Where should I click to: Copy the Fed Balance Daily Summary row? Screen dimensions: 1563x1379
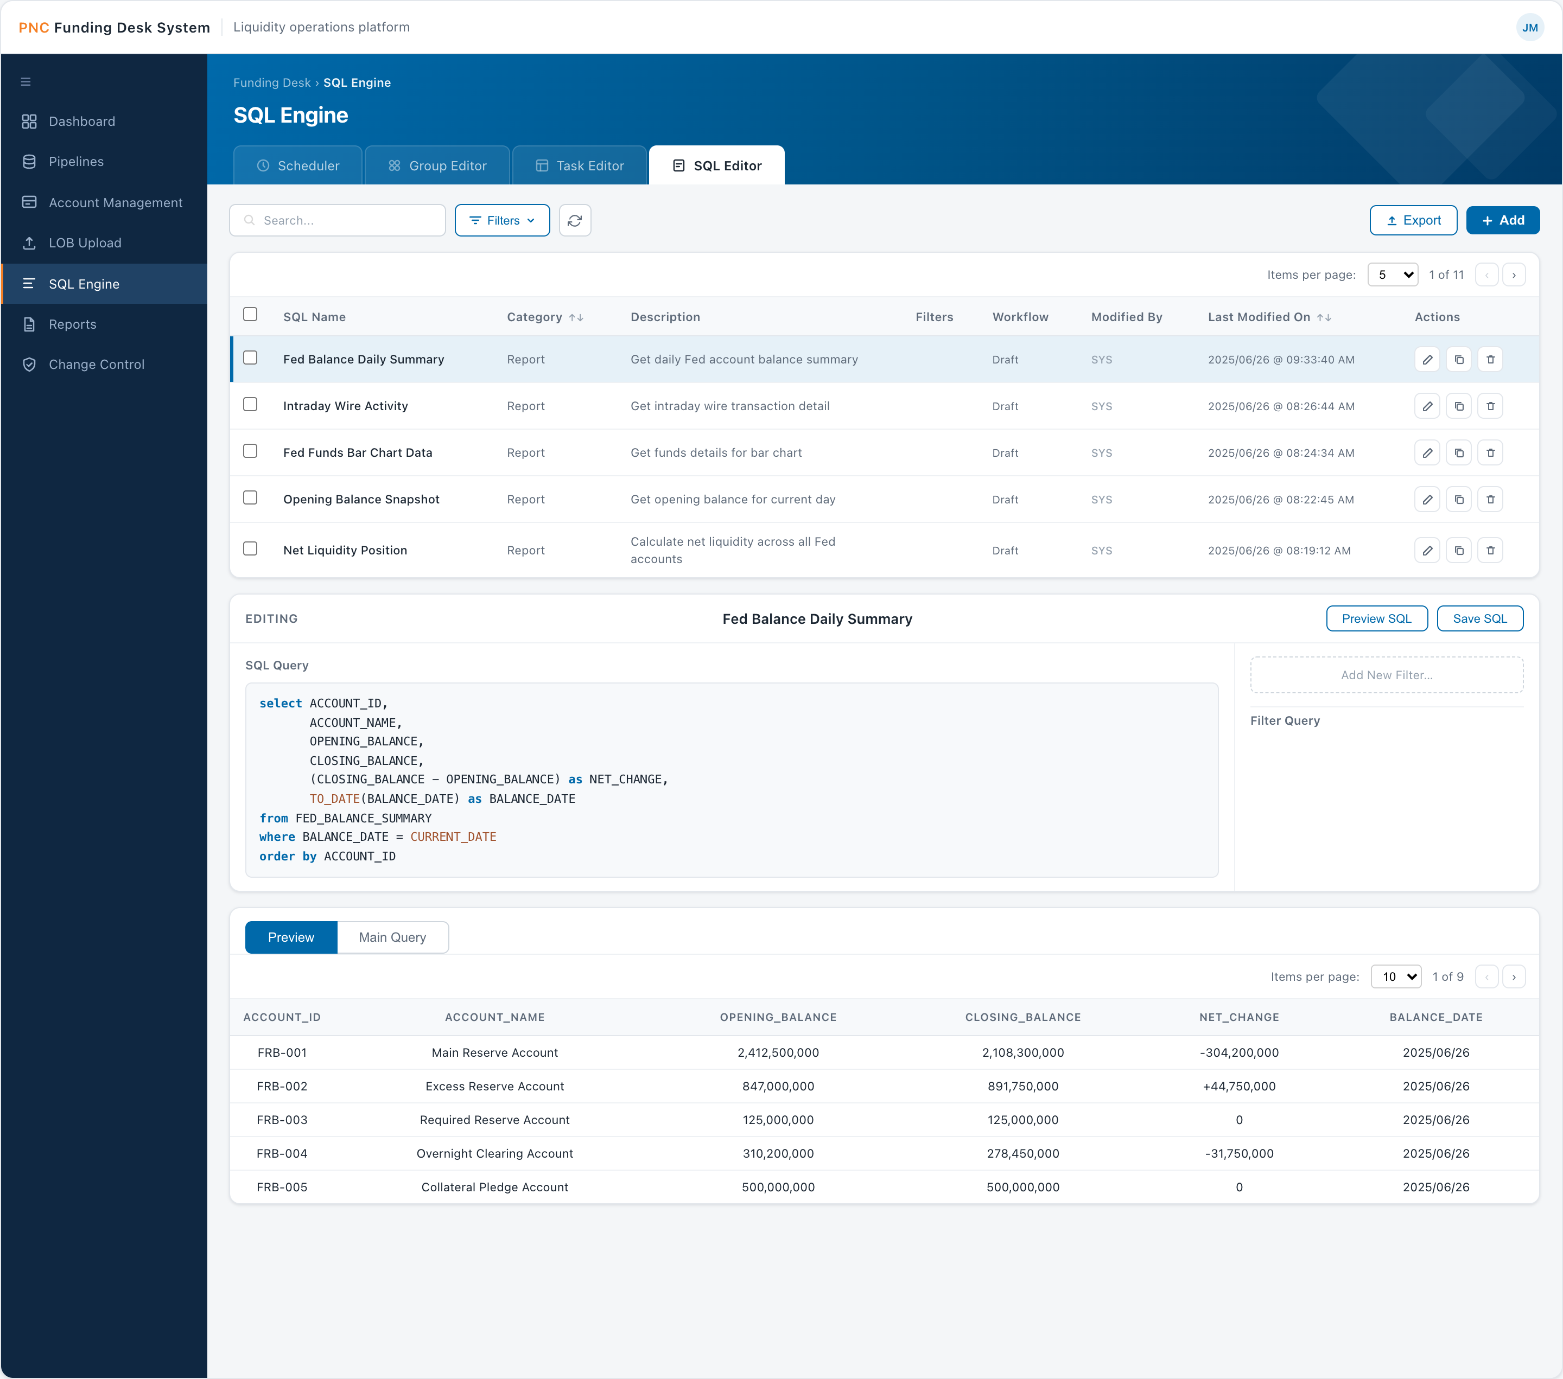pos(1458,359)
